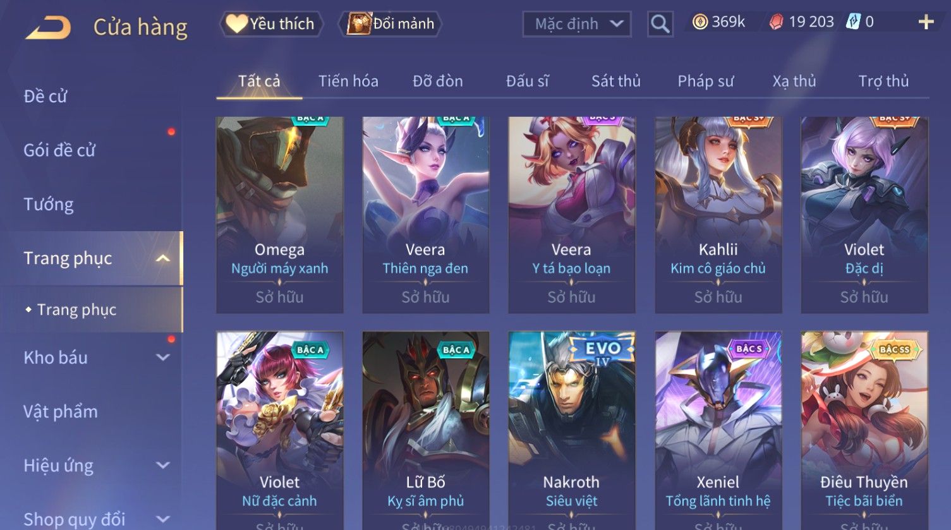Click the chest icon in Đổi mảnh
Screen dimensions: 951x530
359,24
